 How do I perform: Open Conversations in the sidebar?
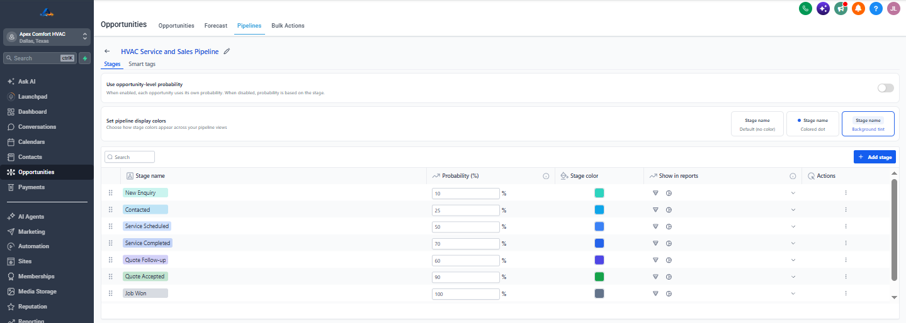pos(37,127)
